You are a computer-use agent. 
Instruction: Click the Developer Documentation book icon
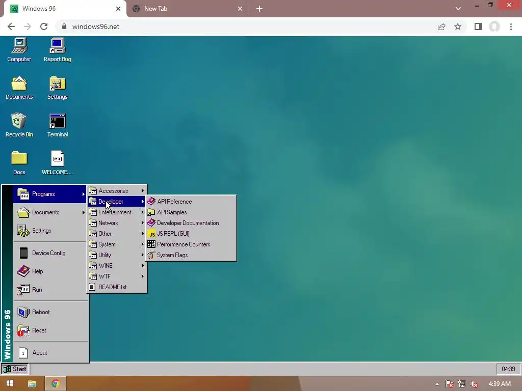point(151,223)
